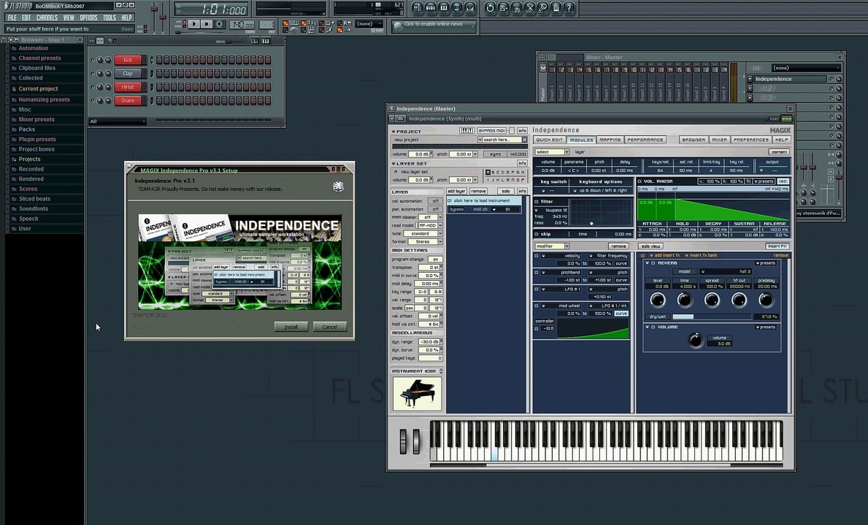868x525 pixels.
Task: Click the keyboard icon in Independence project header
Action: tap(466, 131)
